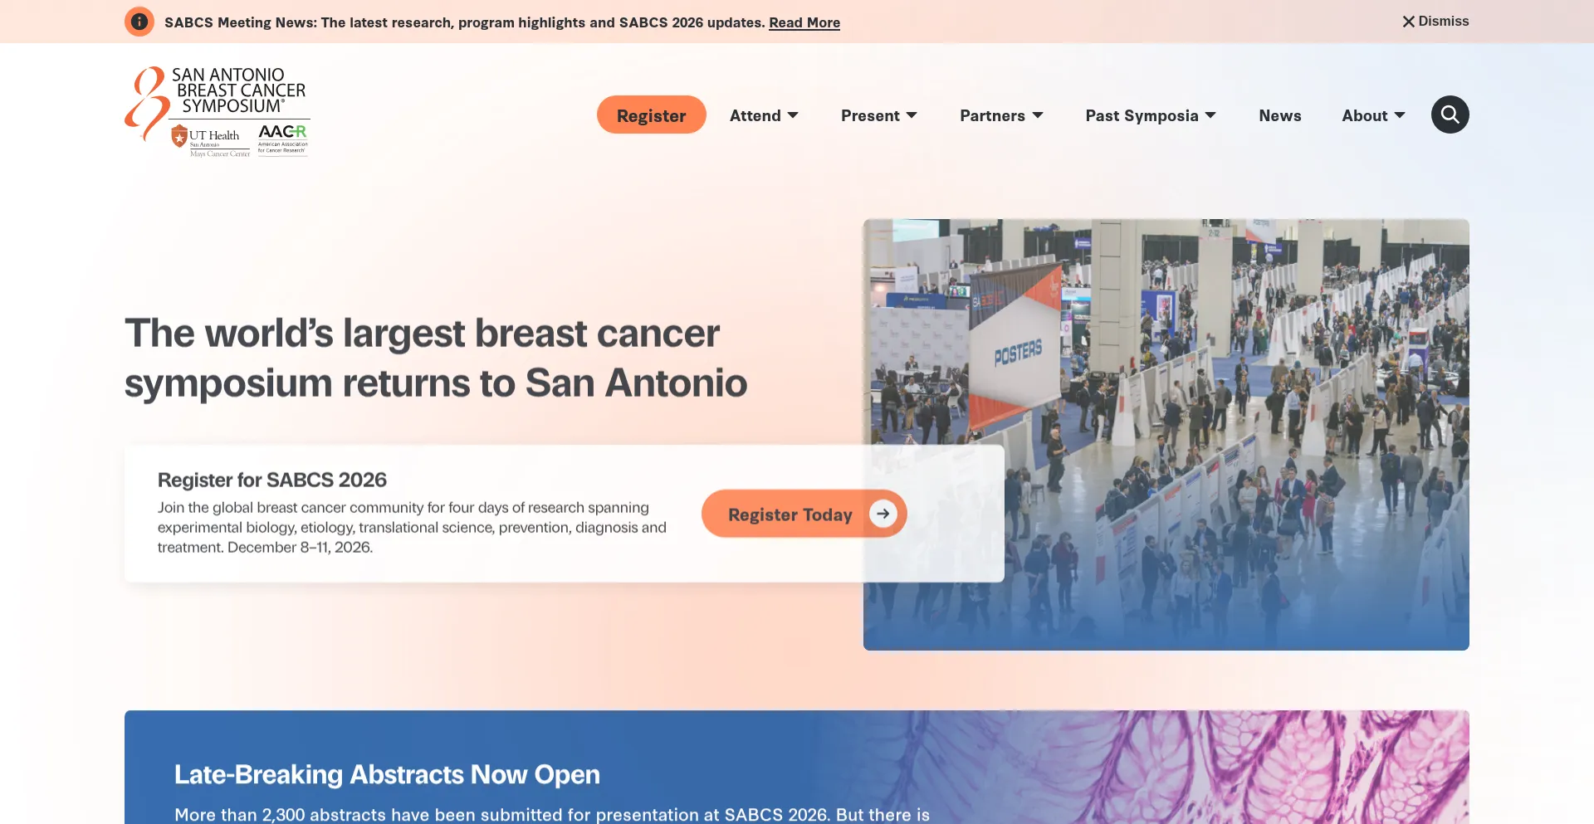This screenshot has width=1594, height=824.
Task: Open the Partners menu
Action: [x=1001, y=115]
